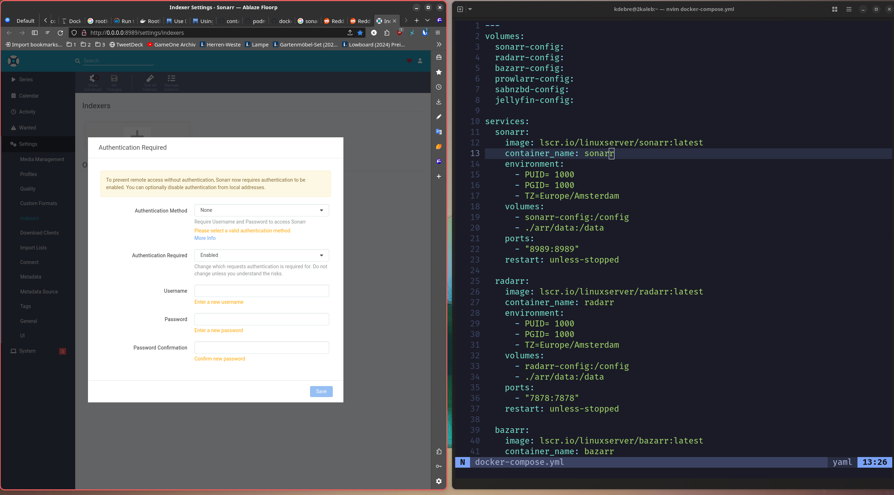The height and width of the screenshot is (495, 894).
Task: Open the extensions puzzle icon
Action: 387,33
